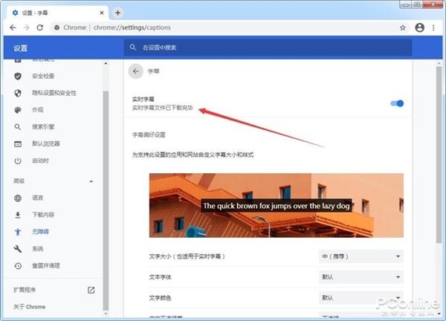Click the 下载内容 download icon
Viewport: 446px width, 321px height.
click(x=18, y=215)
